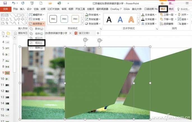This screenshot has height=122, width=192.
Task: Choose 相交(I) from merge shapes menu
Action: (37, 43)
